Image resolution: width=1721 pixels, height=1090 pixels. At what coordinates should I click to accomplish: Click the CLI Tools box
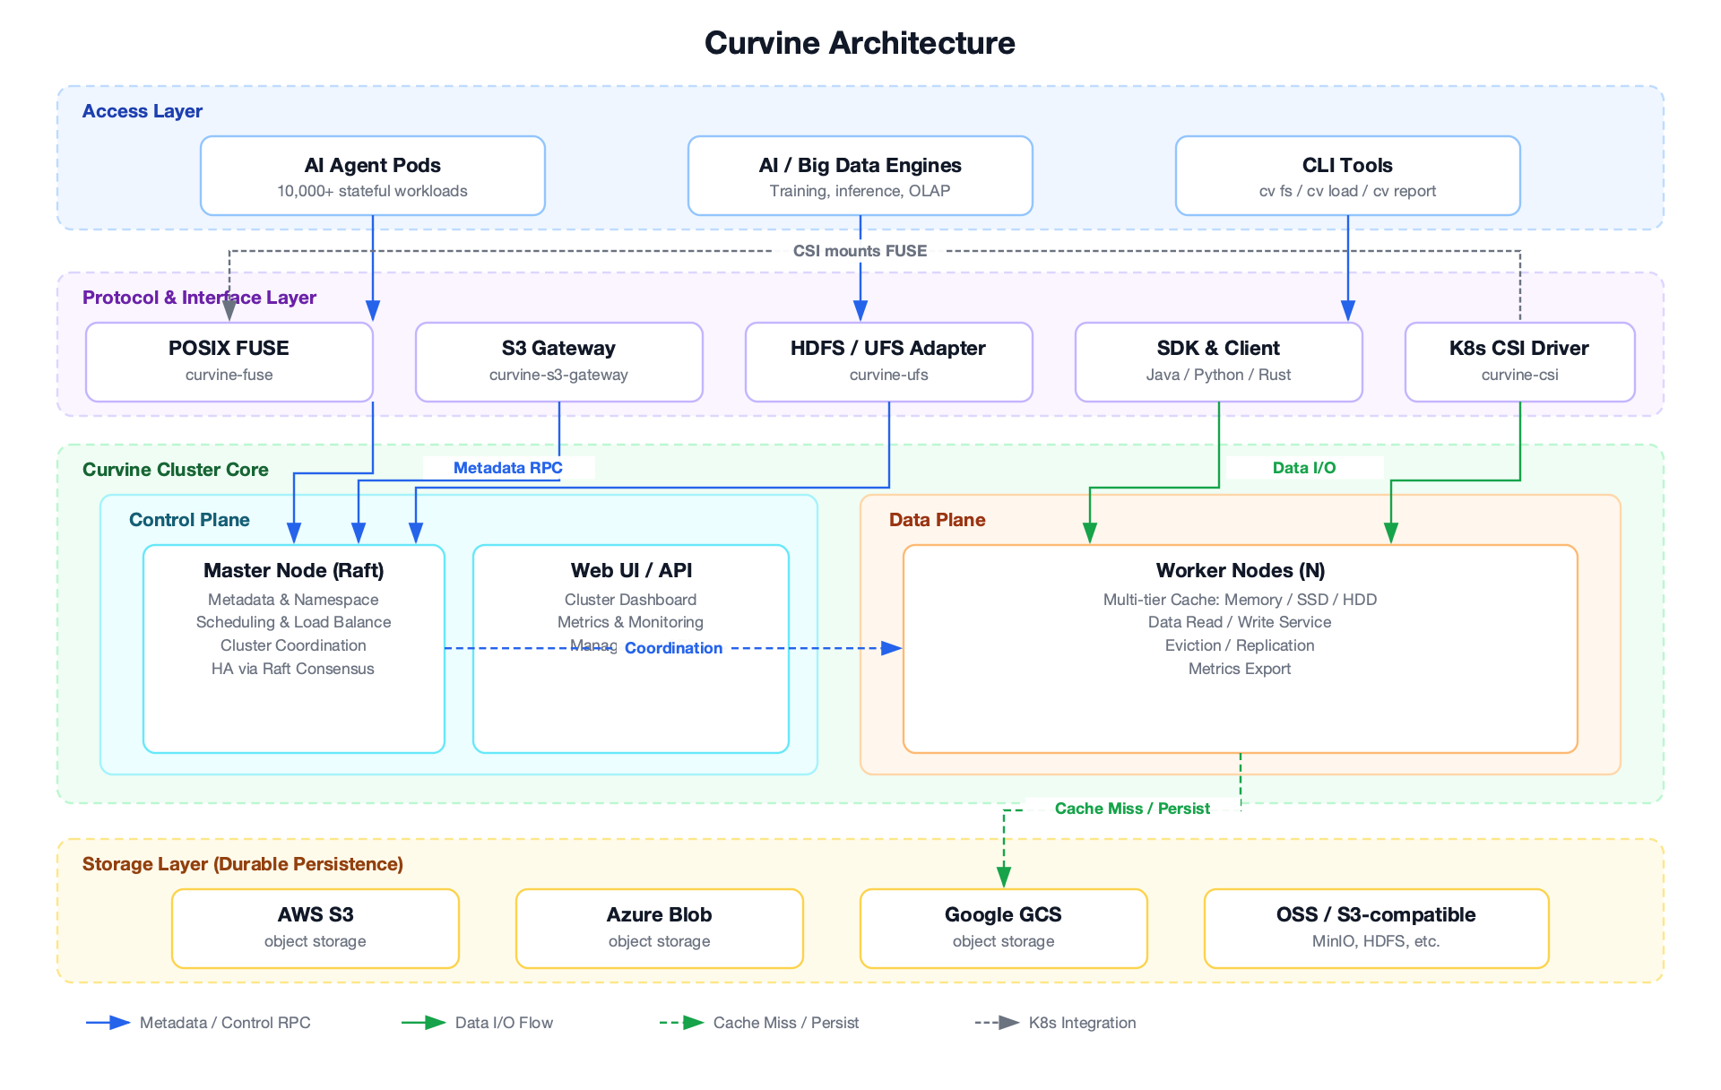pos(1348,176)
